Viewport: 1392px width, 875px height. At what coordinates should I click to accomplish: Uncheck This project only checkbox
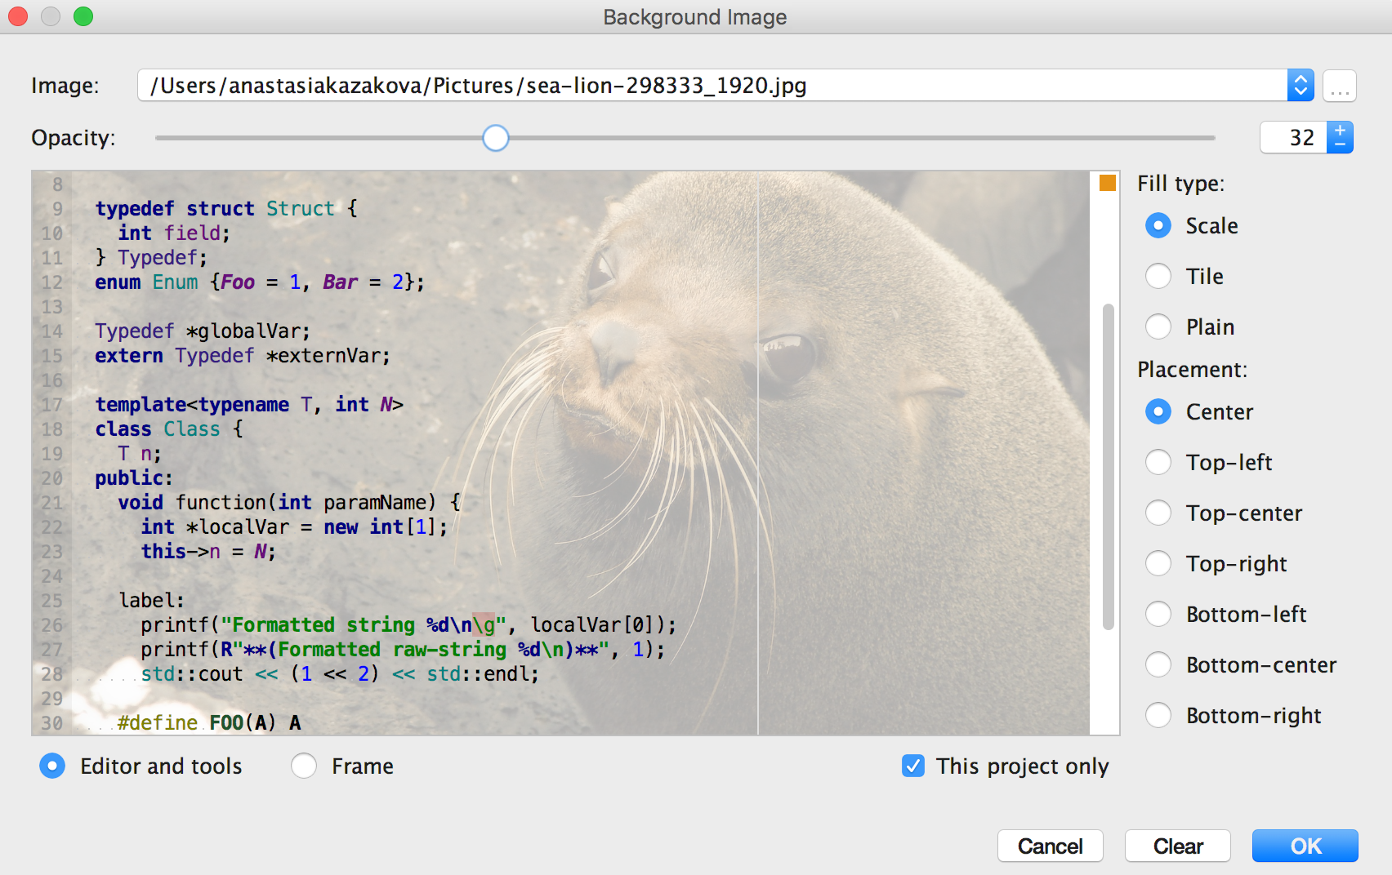pyautogui.click(x=913, y=766)
